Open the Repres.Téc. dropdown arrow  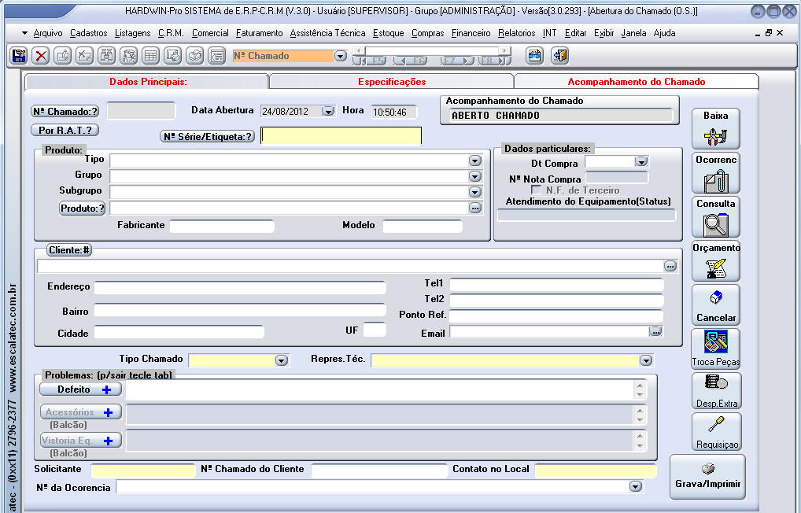point(645,360)
